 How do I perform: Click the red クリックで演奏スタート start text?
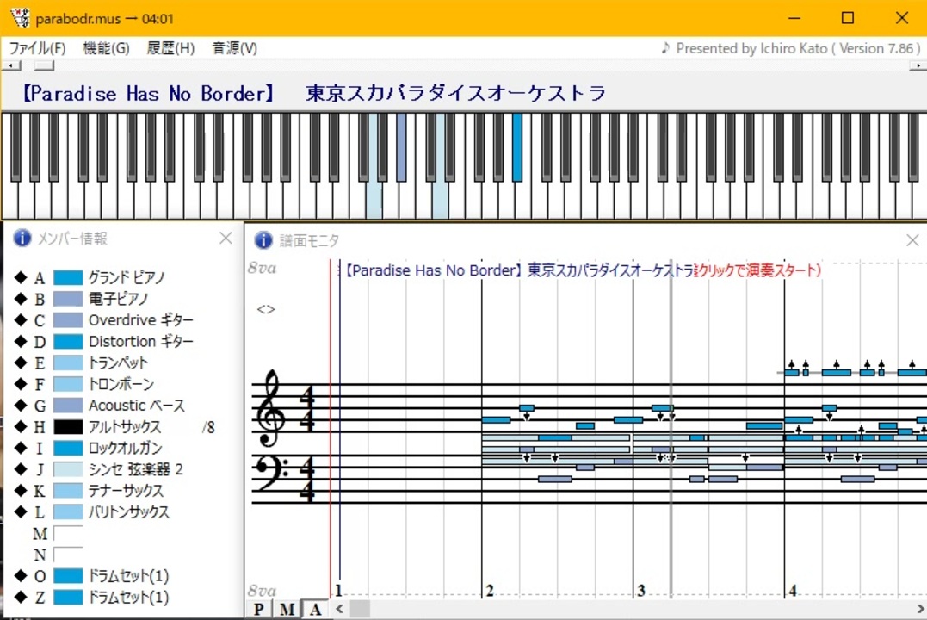click(x=757, y=270)
